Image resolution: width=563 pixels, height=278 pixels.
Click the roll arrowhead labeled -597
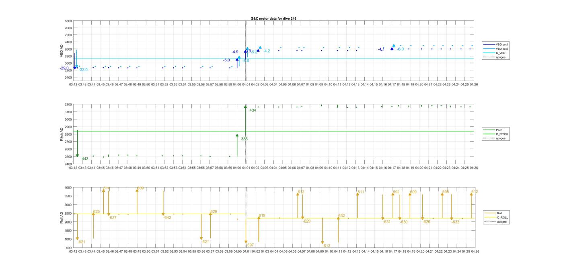point(246,242)
